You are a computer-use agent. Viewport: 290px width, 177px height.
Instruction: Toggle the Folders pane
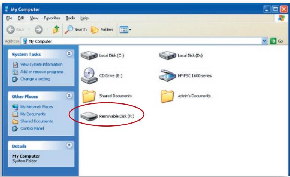(x=102, y=29)
